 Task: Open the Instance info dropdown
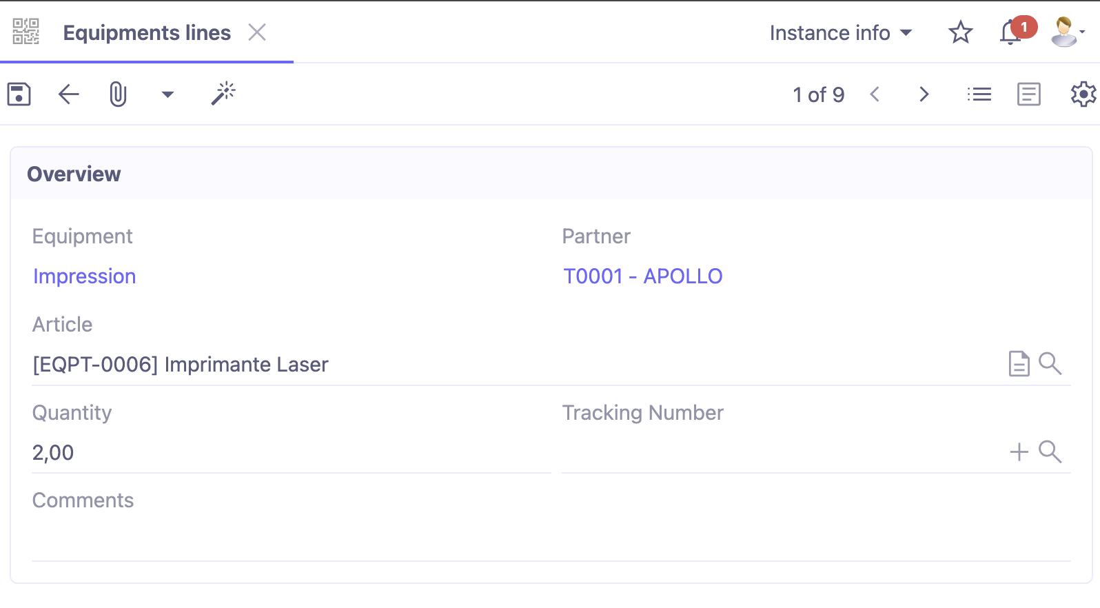(x=841, y=32)
